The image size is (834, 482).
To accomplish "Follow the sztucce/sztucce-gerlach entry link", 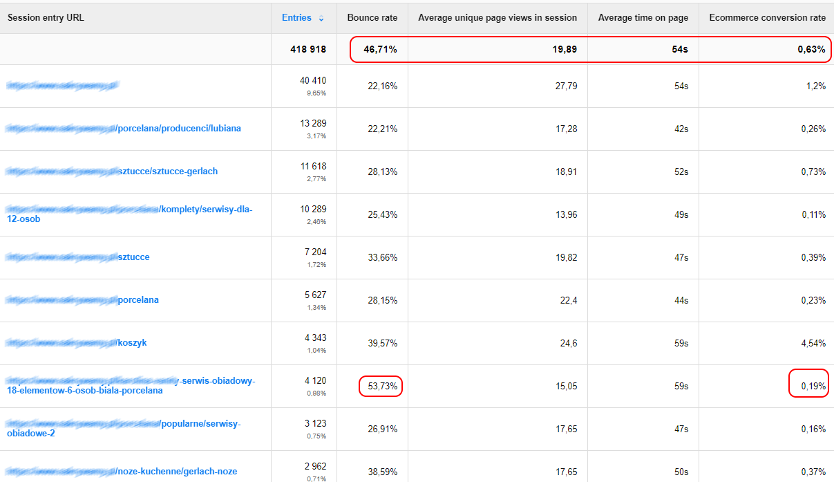I will click(x=168, y=172).
